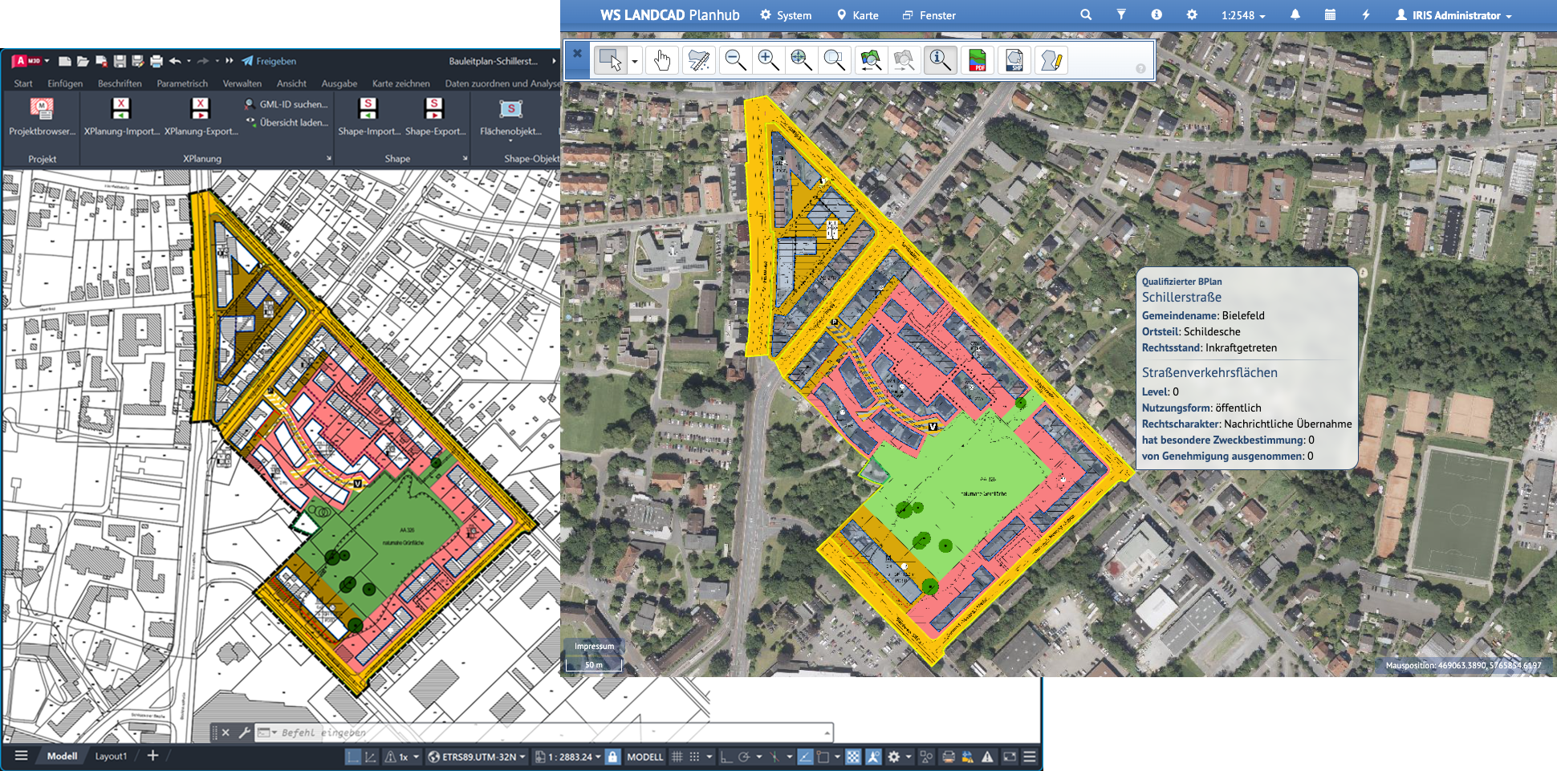Image resolution: width=1557 pixels, height=771 pixels.
Task: Click the zoom out magnifier
Action: coord(734,60)
